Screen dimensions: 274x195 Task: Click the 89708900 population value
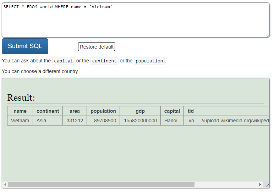(105, 121)
